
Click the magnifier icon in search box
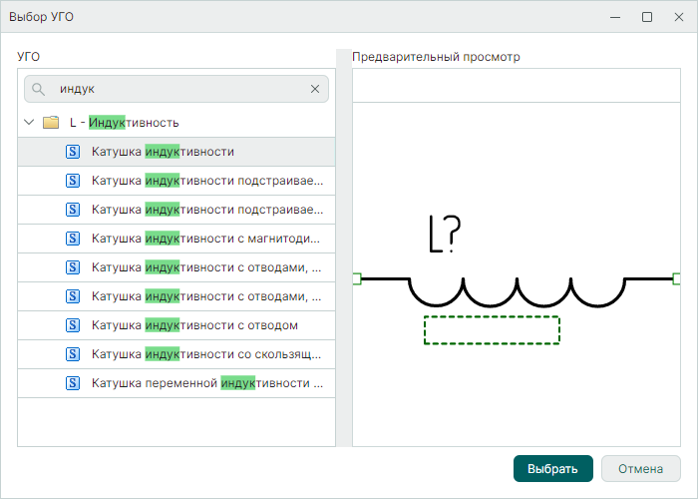39,89
